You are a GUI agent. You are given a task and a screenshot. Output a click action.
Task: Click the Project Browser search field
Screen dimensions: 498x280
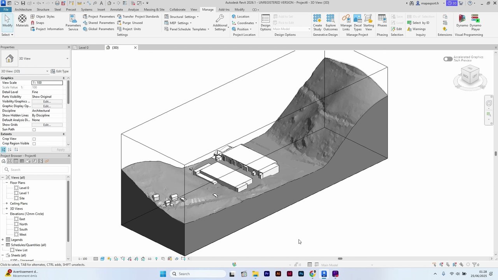(x=36, y=170)
